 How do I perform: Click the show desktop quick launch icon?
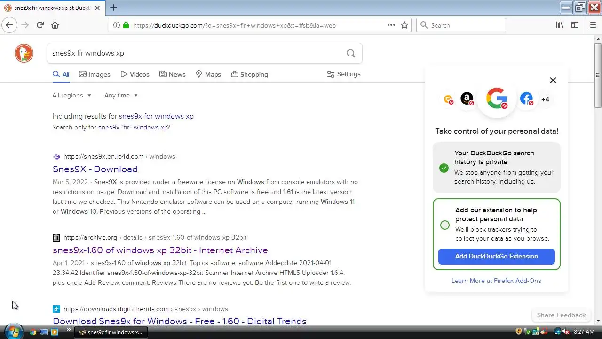coord(44,332)
